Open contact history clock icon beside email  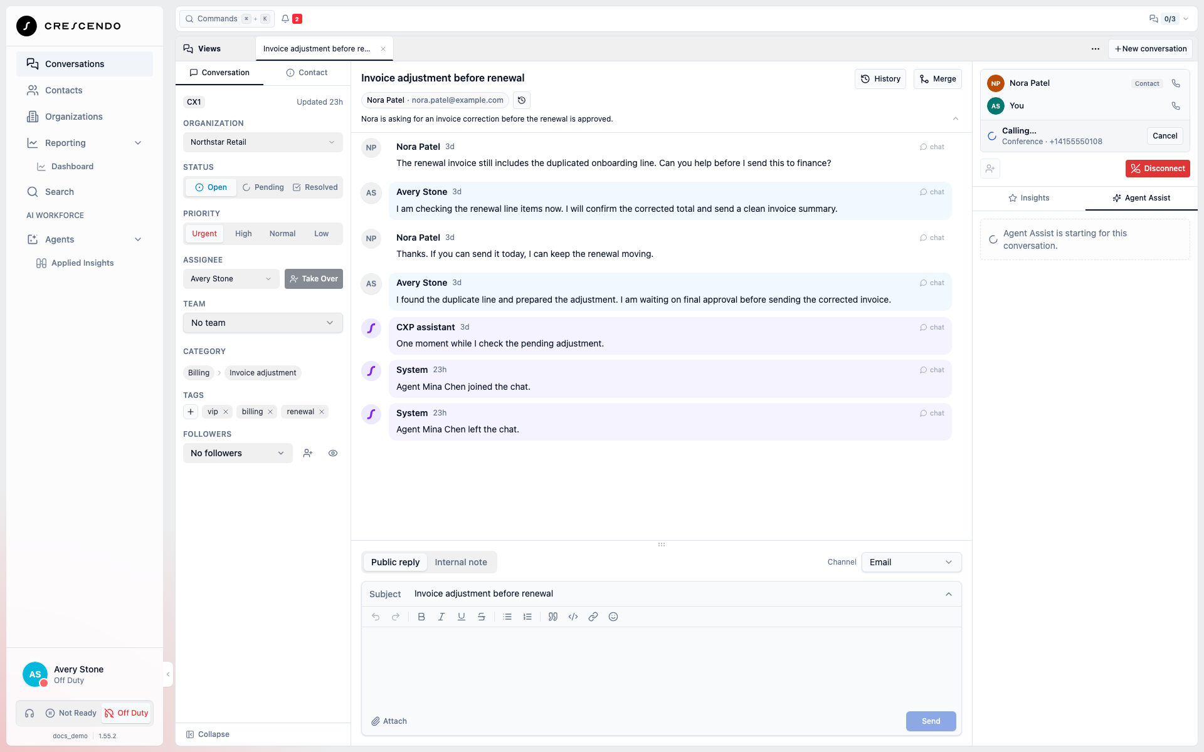[522, 100]
